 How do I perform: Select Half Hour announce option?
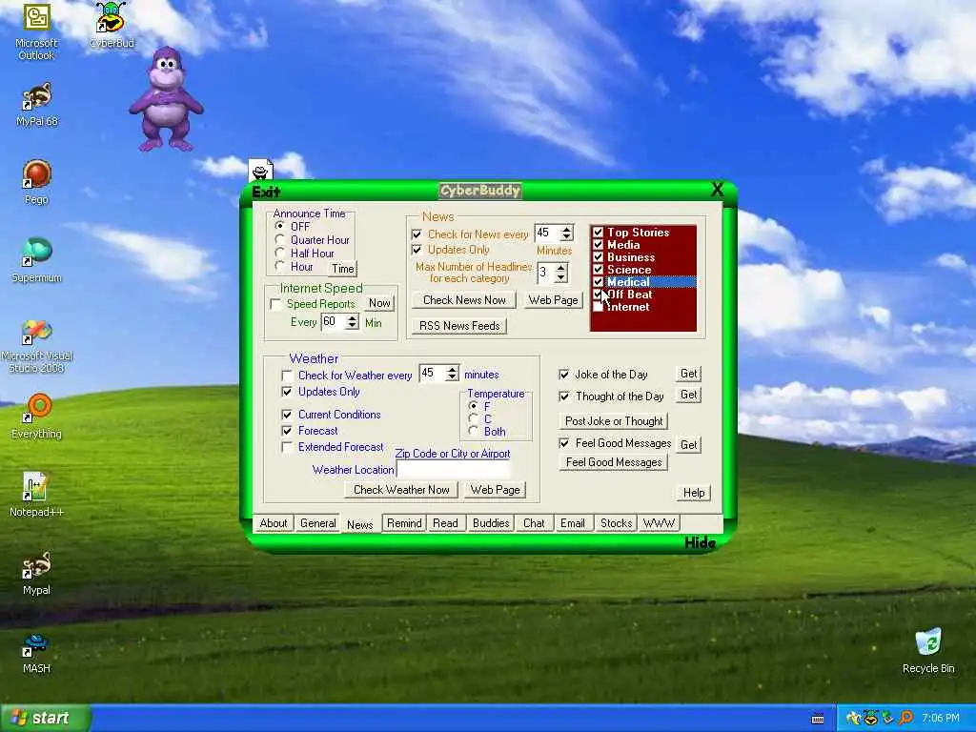[x=280, y=254]
